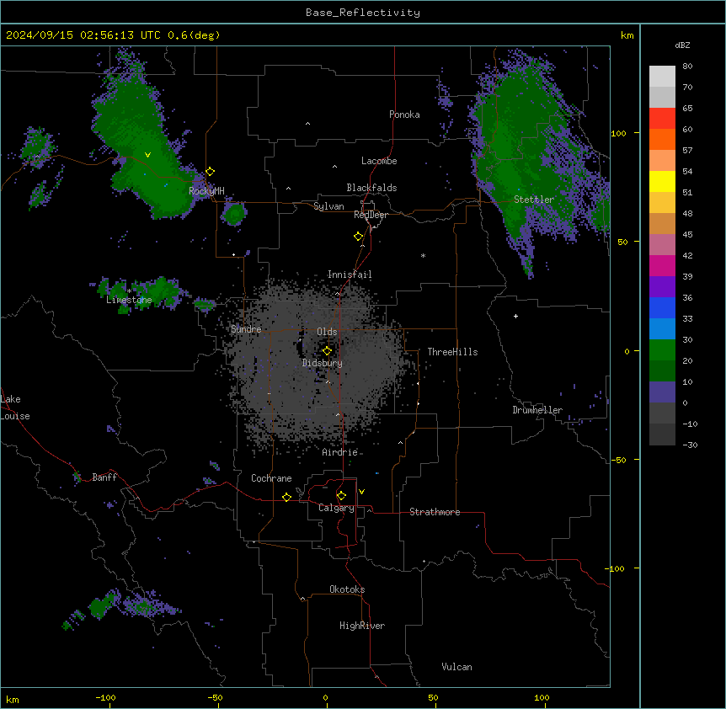Click the Drumheller label
This screenshot has height=709, width=726.
[x=537, y=410]
